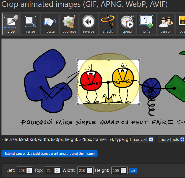This screenshot has height=178, width=185.
Task: Open the overlay tool
Action: [x=181, y=24]
